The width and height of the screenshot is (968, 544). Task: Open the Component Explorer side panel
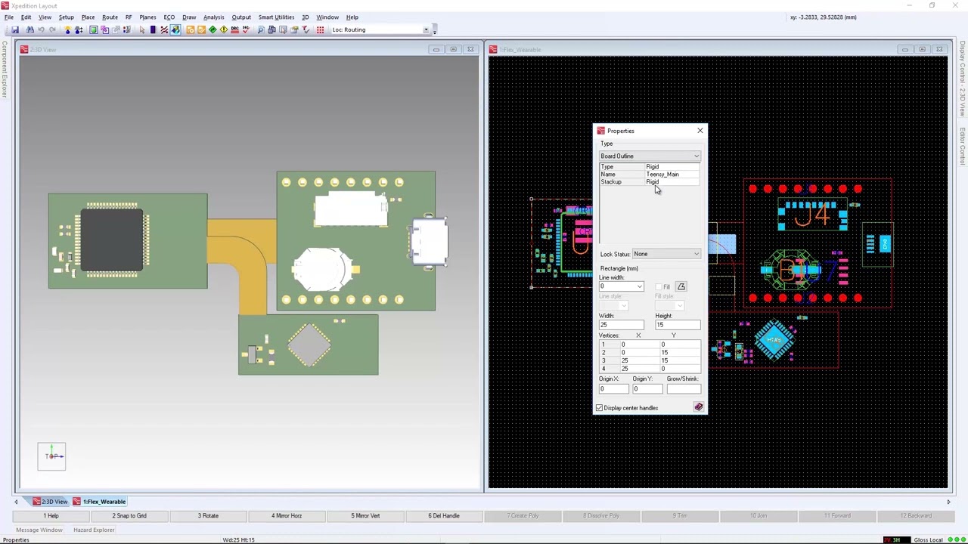(x=4, y=70)
